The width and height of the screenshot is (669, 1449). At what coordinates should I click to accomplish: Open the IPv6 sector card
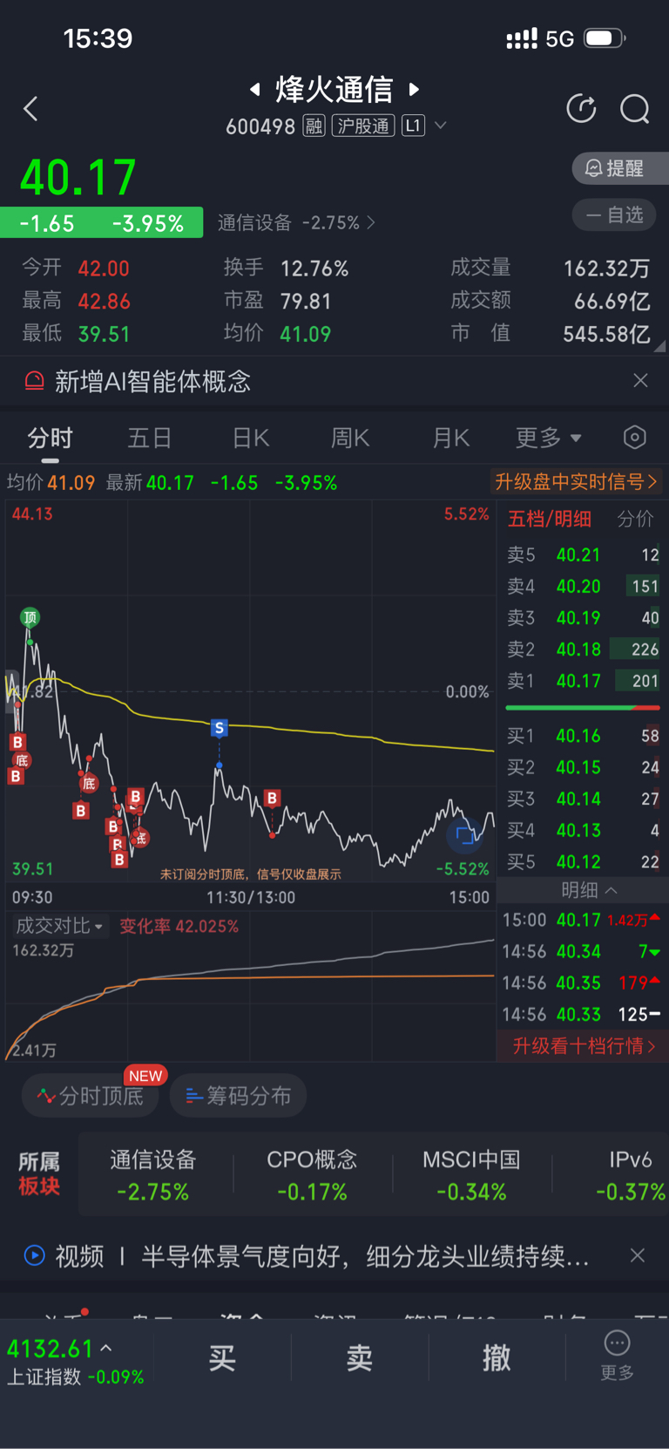(x=630, y=1174)
